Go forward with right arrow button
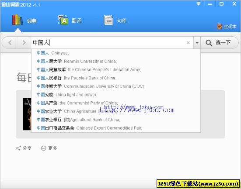Screen dimensions: 241x189 pos(24,43)
